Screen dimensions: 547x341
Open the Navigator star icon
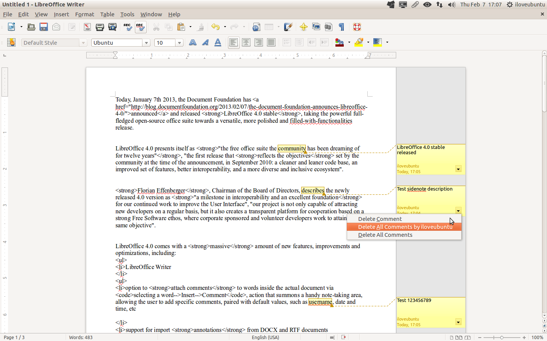pos(304,27)
